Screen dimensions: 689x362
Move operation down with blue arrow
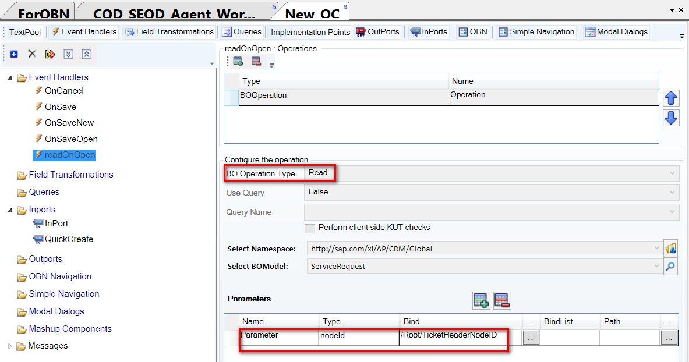(670, 118)
